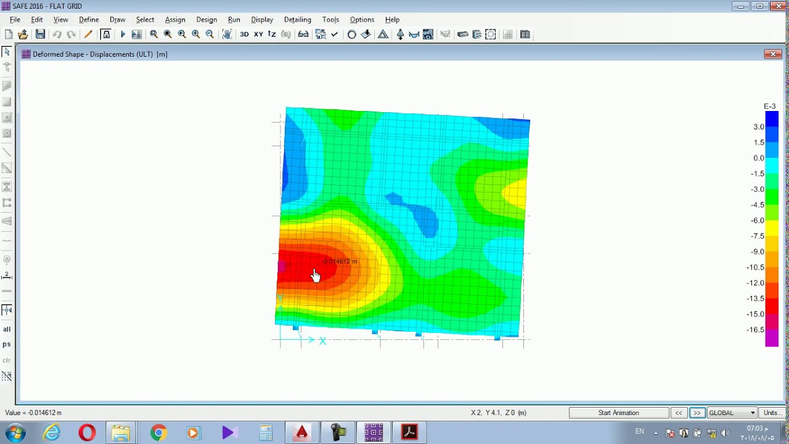Click the checkmark set display options icon
789x444 pixels.
[335, 35]
